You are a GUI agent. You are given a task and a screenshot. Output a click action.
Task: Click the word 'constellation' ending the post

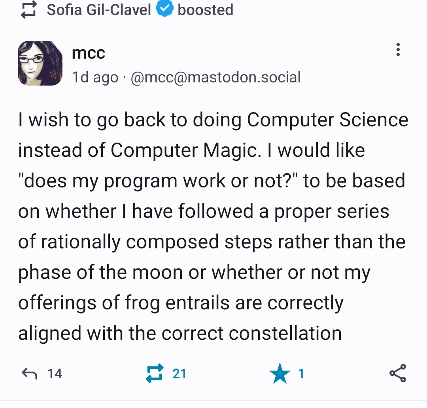(x=285, y=334)
